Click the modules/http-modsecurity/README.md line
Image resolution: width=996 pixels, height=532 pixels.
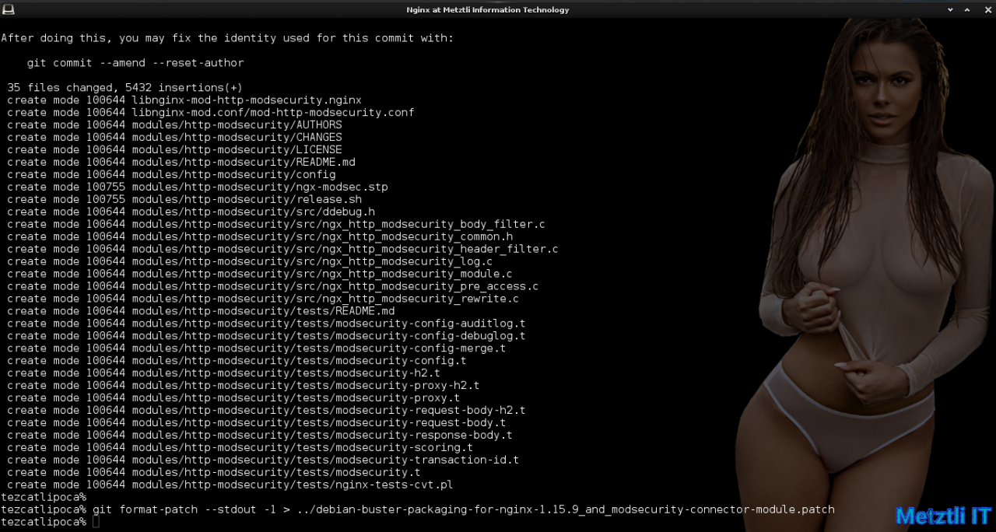181,163
